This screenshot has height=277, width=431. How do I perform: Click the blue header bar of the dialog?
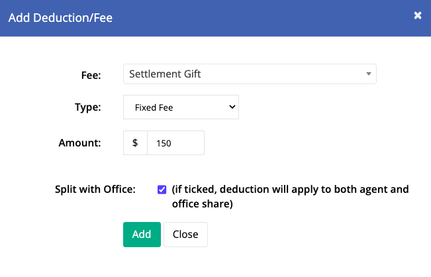[216, 18]
